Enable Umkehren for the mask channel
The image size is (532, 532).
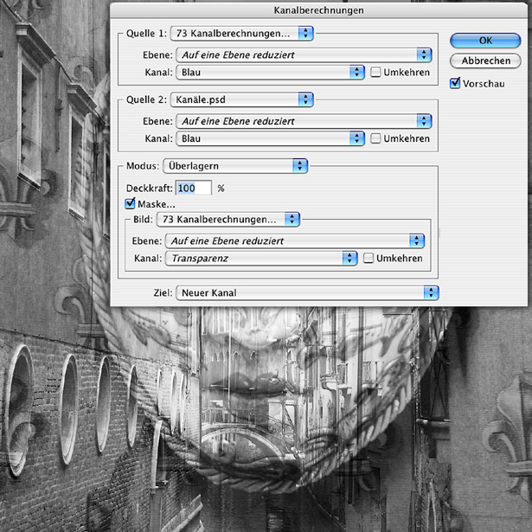coord(369,258)
